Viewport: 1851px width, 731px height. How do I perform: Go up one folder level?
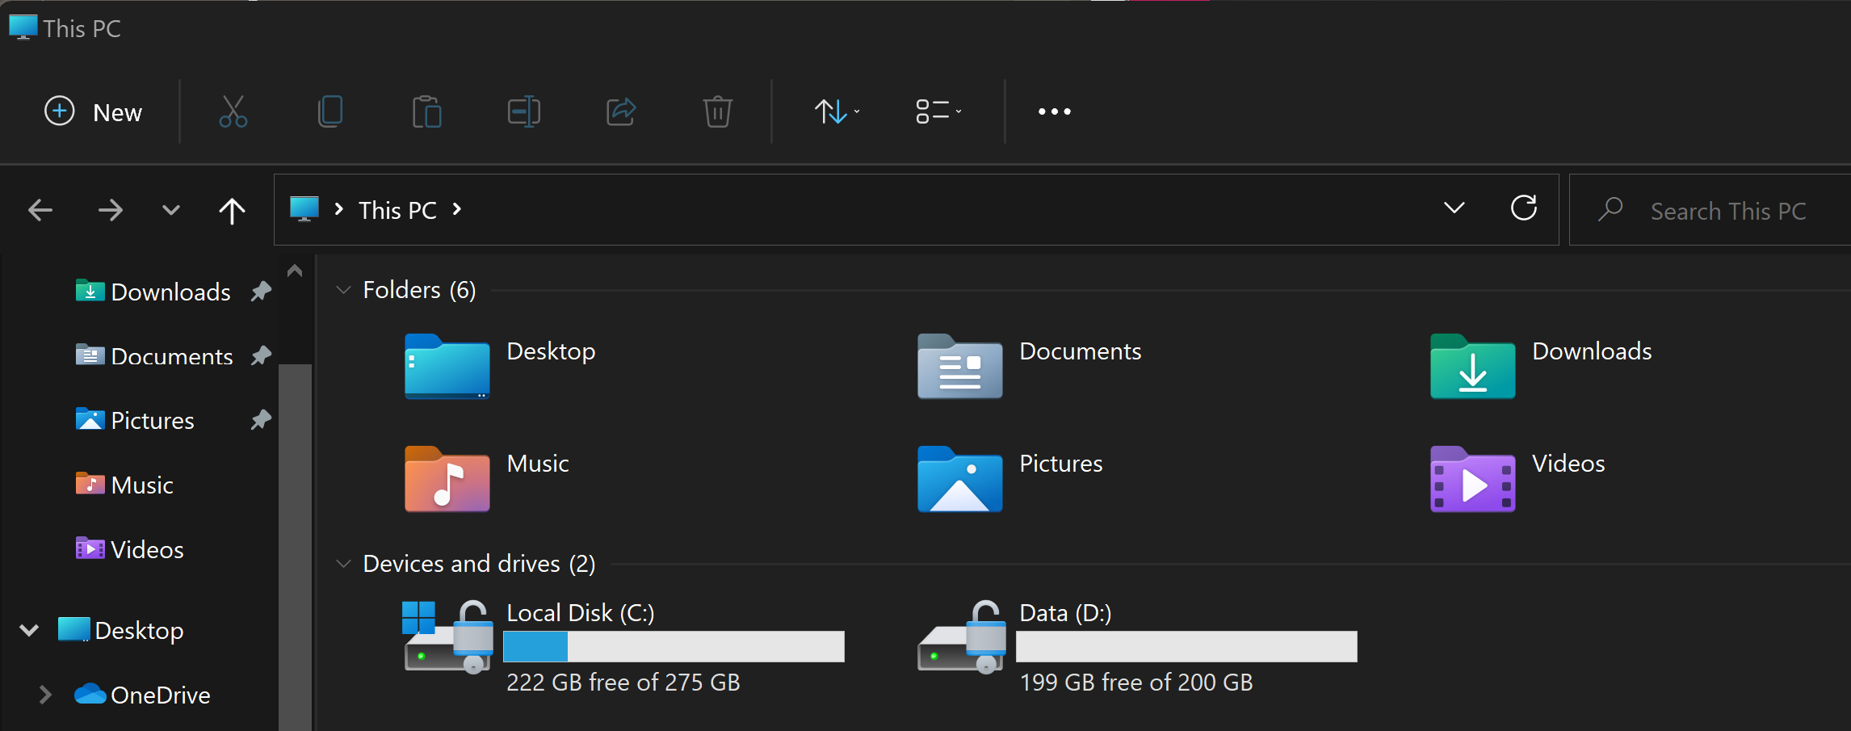(x=232, y=211)
